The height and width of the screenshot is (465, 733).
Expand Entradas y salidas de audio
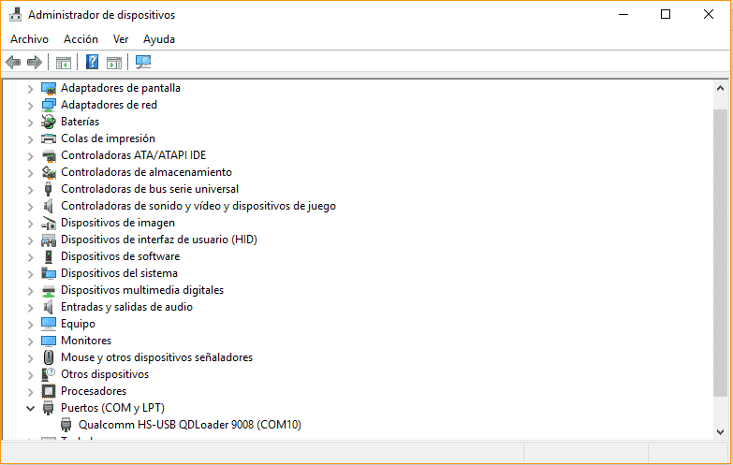[30, 308]
